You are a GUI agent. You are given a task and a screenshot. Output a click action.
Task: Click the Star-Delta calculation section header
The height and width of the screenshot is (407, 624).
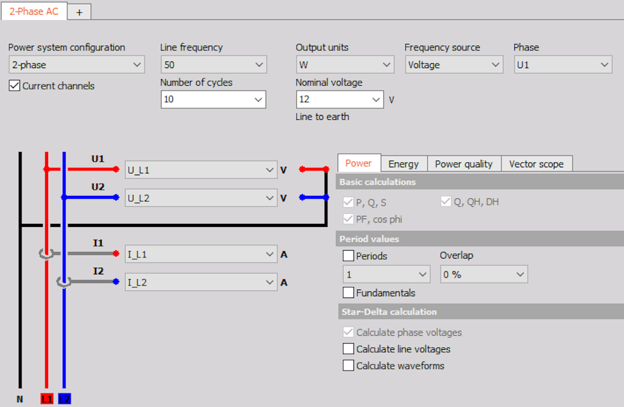(x=481, y=311)
